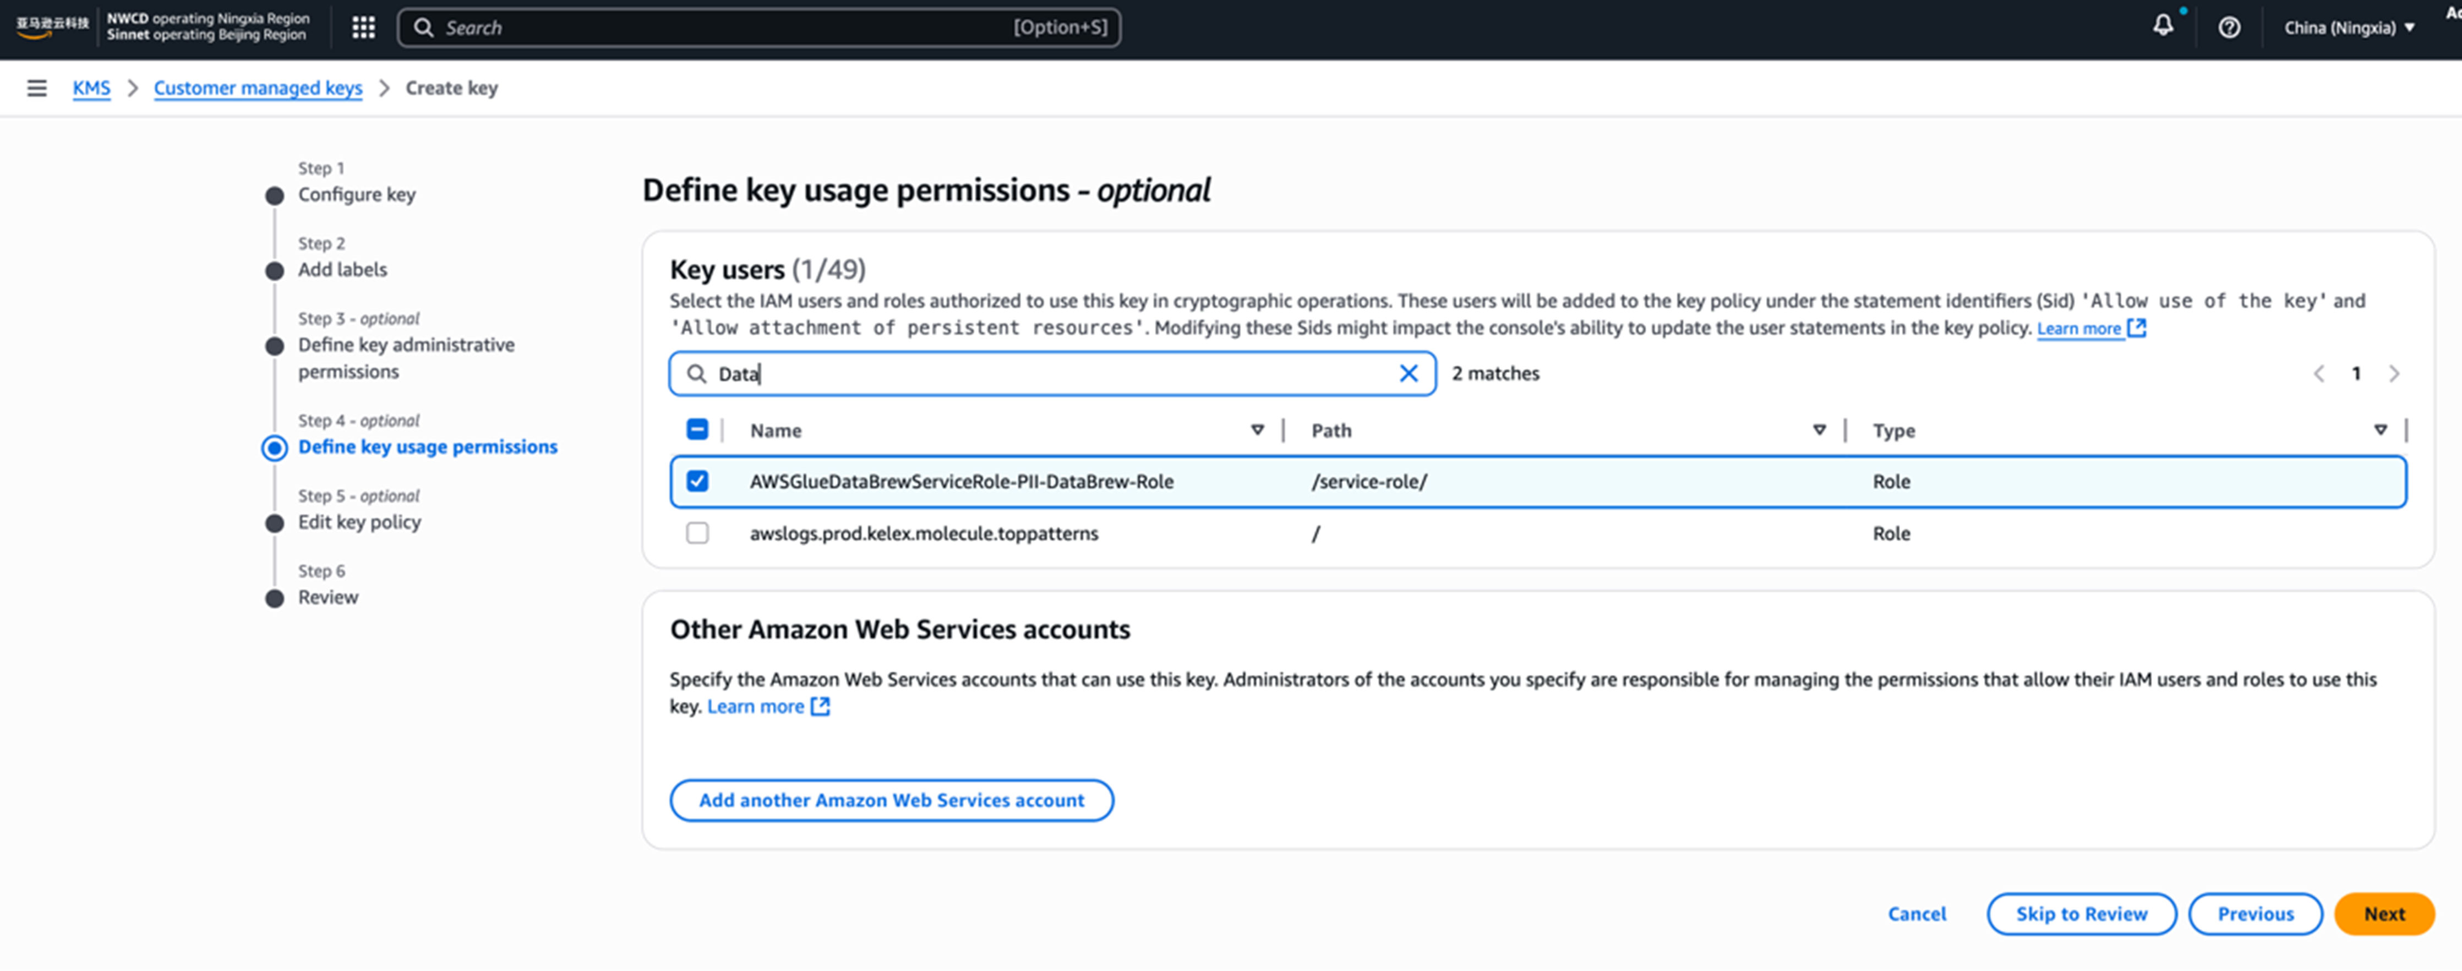
Task: Sort by Type column arrow
Action: (x=2380, y=430)
